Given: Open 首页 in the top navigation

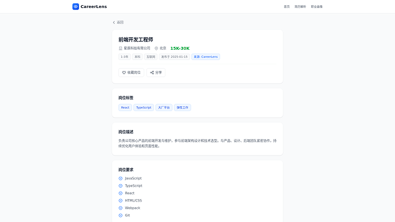Looking at the screenshot, I should (x=287, y=6).
